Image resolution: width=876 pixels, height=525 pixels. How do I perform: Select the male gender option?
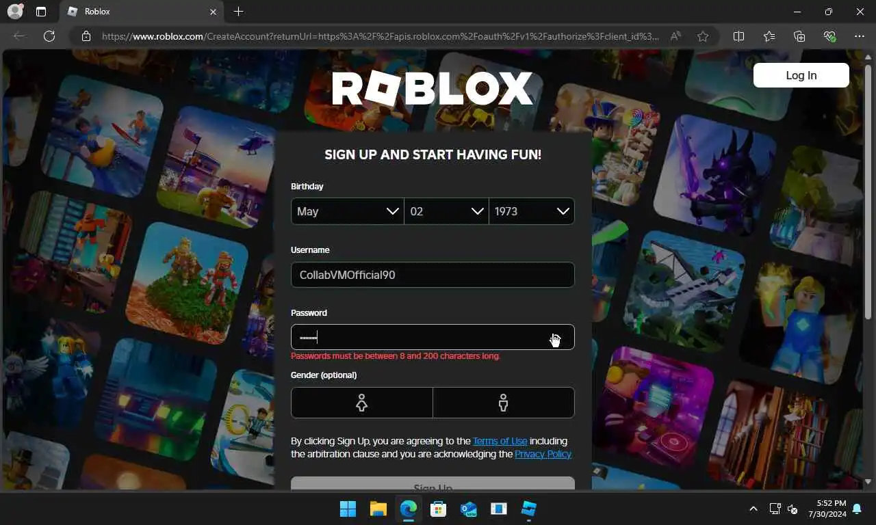click(504, 403)
